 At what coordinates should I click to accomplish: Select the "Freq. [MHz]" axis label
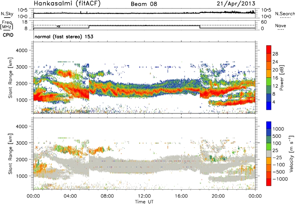[x=7, y=25]
